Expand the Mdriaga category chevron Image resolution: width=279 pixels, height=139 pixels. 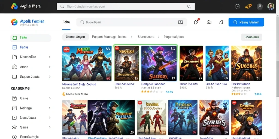click(x=50, y=108)
